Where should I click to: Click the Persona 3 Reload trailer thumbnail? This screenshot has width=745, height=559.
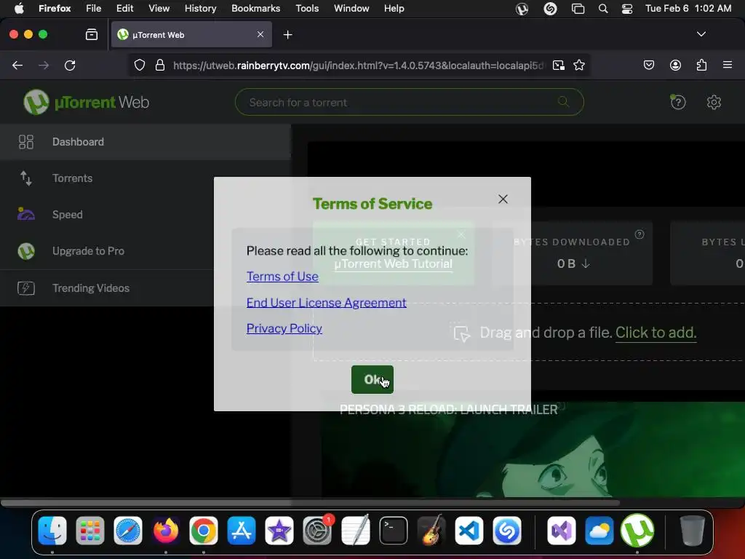(x=533, y=450)
